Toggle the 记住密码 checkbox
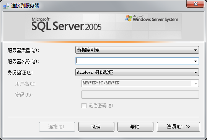The image size is (207, 140). 84,106
